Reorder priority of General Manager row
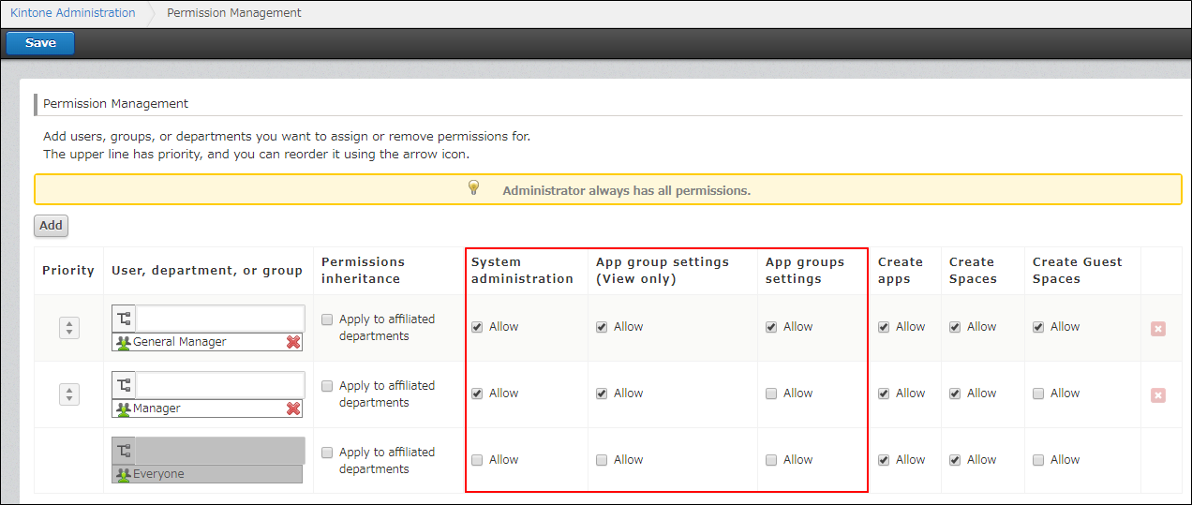Screen dimensions: 1192x505 click(69, 328)
